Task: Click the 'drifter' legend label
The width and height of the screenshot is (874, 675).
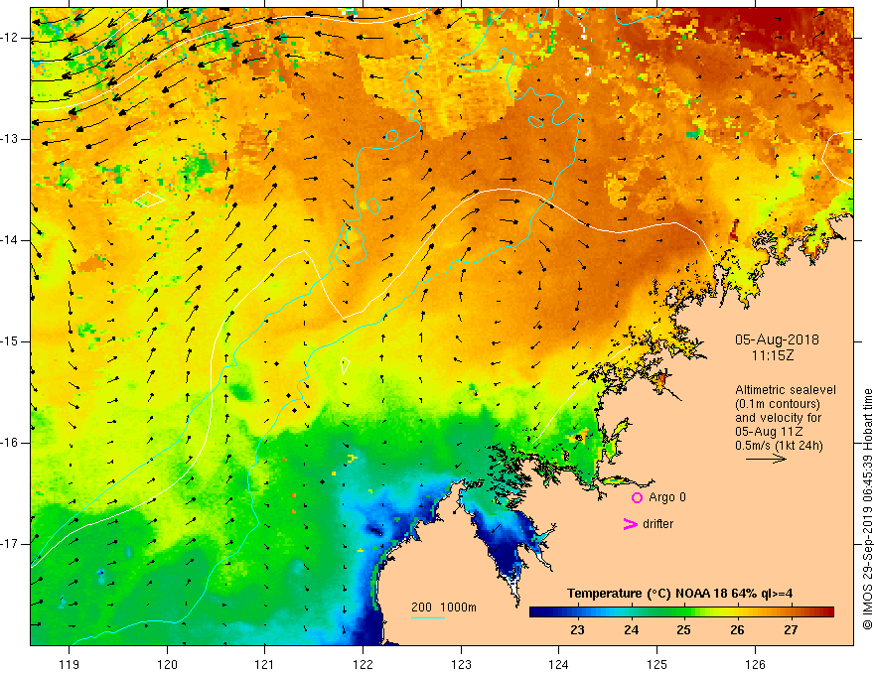Action: 657,524
